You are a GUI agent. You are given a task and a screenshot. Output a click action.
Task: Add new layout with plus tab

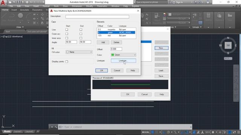38,131
